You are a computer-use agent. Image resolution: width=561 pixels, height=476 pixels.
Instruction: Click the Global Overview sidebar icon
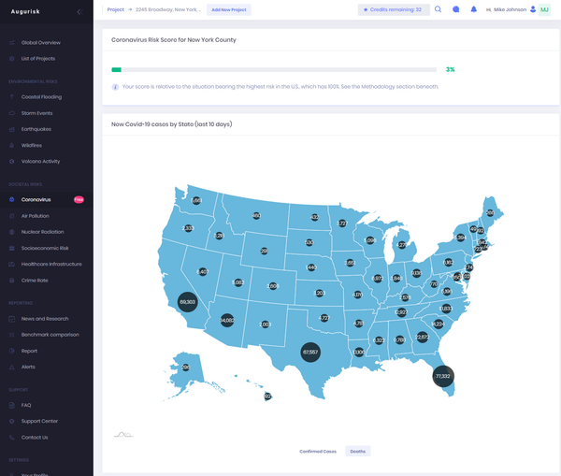pos(12,43)
